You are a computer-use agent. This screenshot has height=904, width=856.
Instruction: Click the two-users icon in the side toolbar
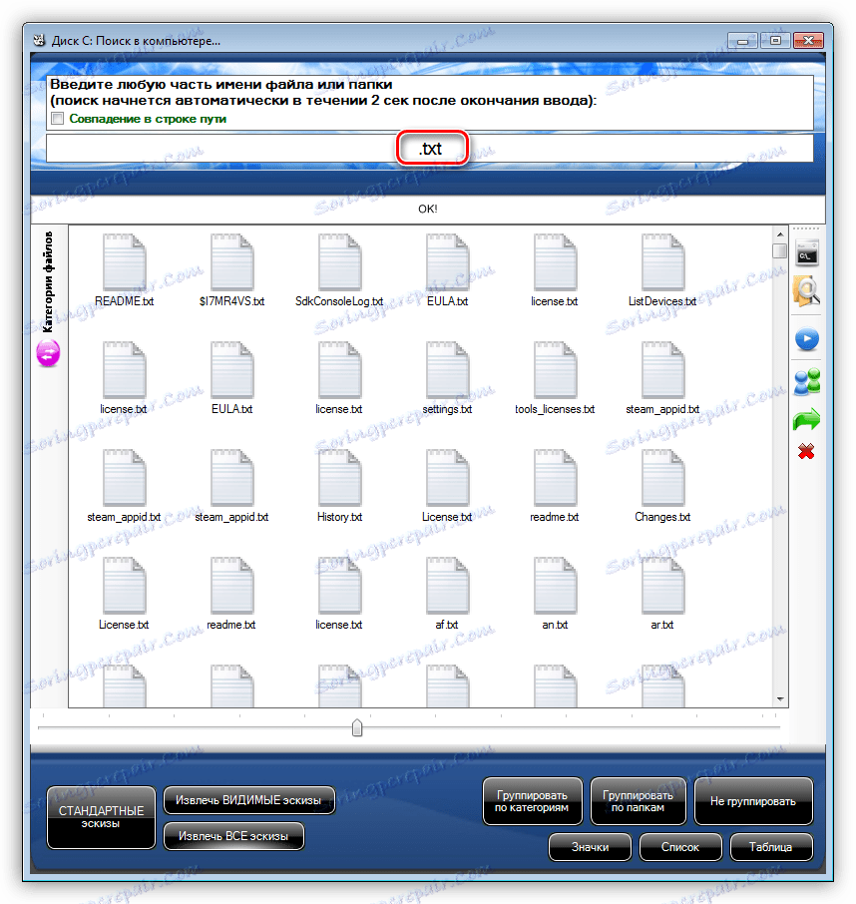pyautogui.click(x=807, y=382)
